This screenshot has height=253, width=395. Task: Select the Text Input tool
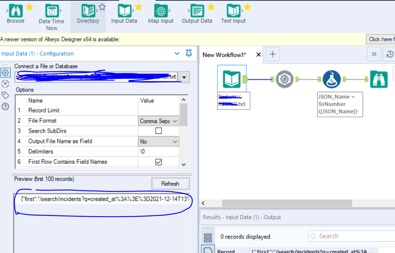pos(233,14)
